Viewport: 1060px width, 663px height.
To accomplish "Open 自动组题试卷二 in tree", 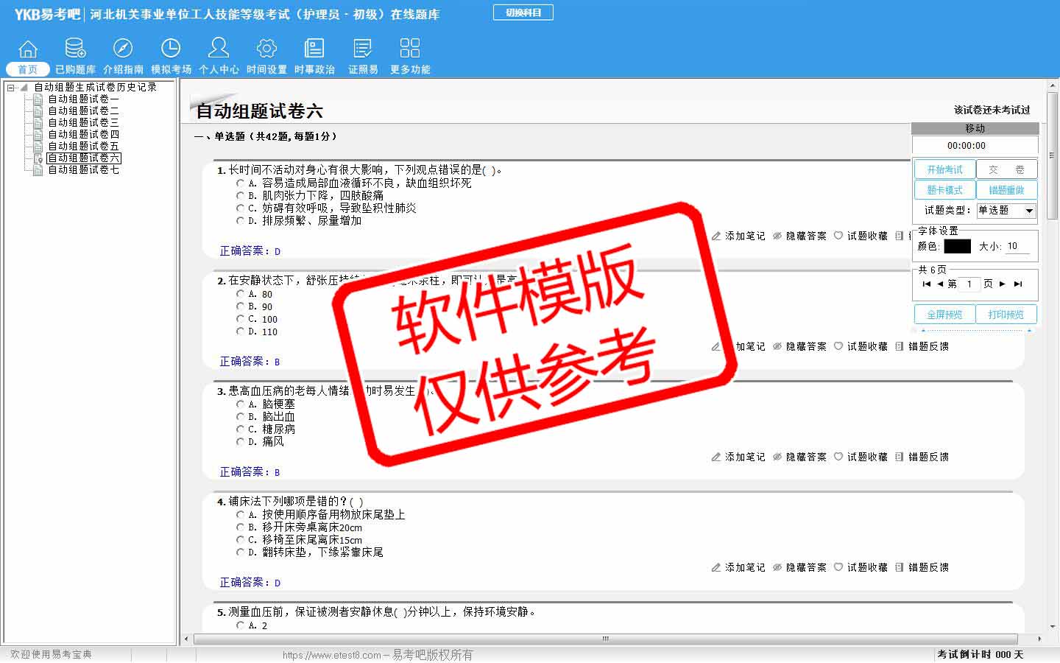I will click(x=83, y=110).
